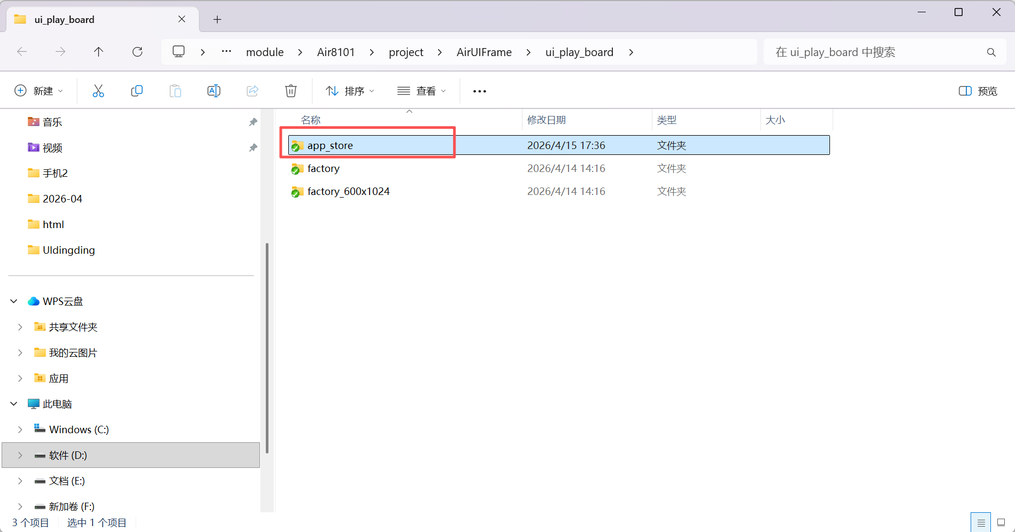Collapse the 此电脑 tree node

[x=14, y=404]
